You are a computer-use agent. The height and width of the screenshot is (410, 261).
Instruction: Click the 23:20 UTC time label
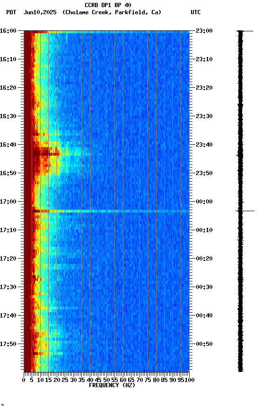(x=204, y=88)
